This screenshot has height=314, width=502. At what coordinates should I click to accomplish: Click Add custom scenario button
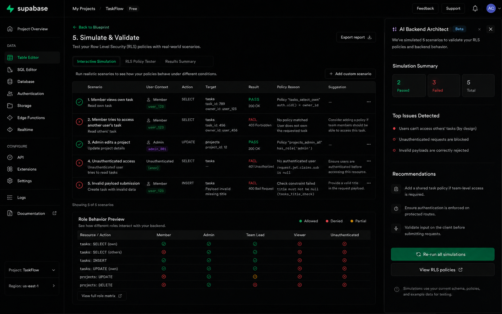350,74
